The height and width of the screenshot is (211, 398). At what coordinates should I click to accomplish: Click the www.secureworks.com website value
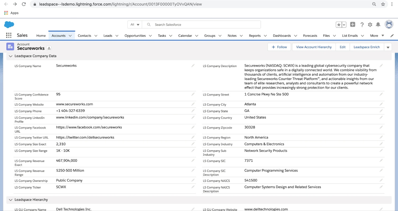pyautogui.click(x=74, y=104)
